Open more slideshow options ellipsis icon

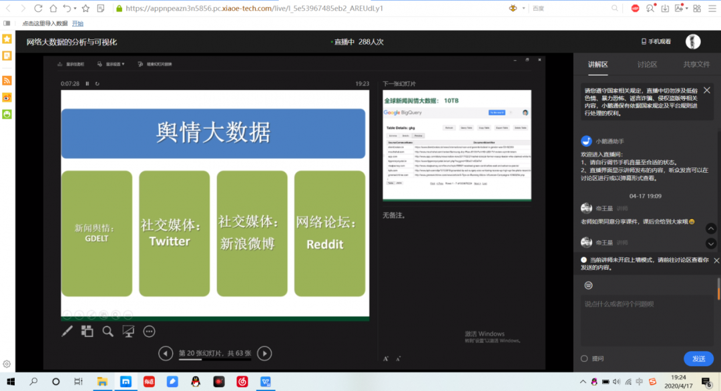149,331
